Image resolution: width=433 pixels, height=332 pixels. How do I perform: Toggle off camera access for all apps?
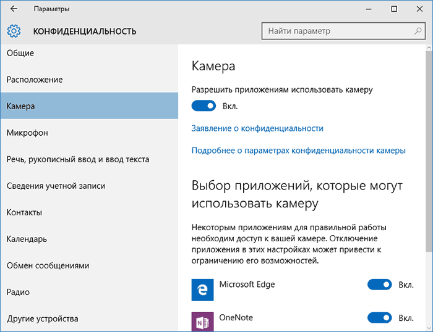(204, 106)
